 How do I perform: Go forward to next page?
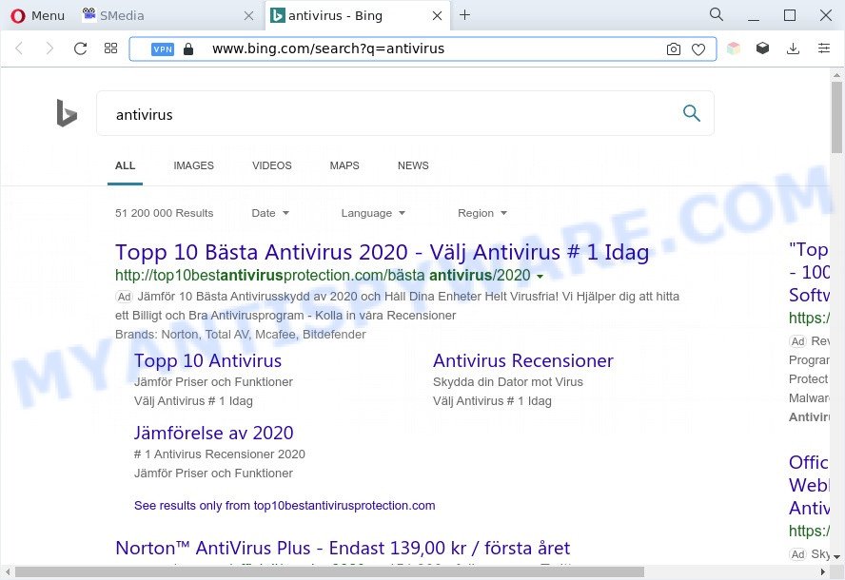[x=49, y=48]
